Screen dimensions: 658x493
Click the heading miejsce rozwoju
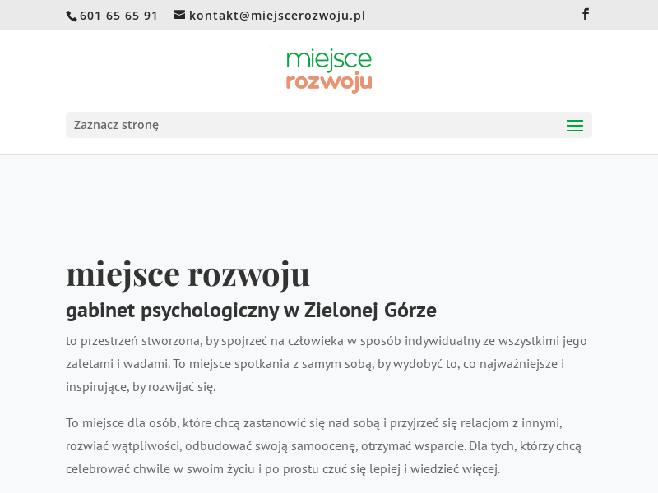188,274
